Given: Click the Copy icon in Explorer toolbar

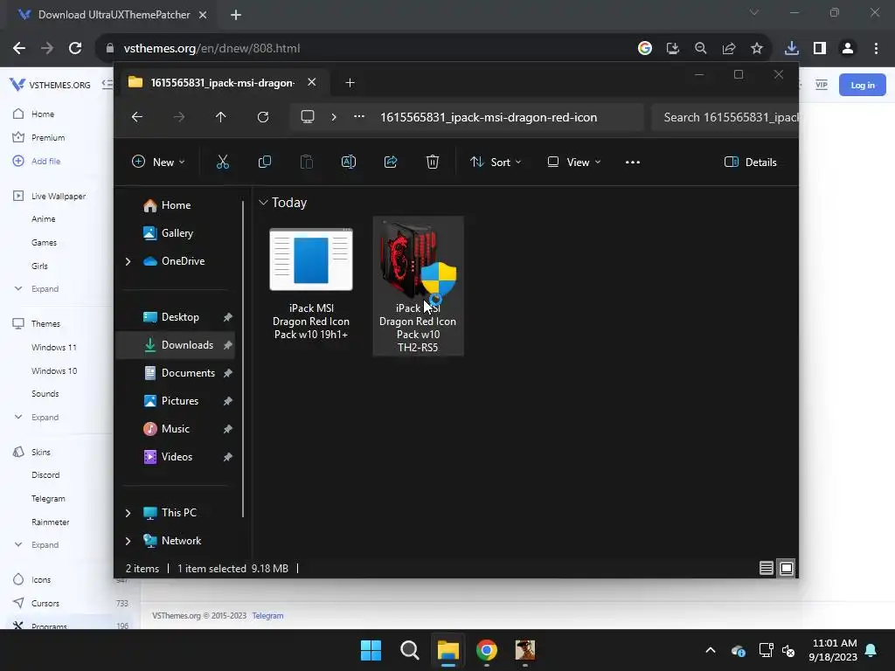Looking at the screenshot, I should pos(264,162).
